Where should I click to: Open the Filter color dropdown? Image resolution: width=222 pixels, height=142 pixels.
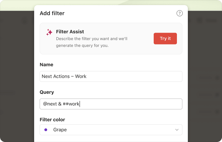(x=111, y=130)
